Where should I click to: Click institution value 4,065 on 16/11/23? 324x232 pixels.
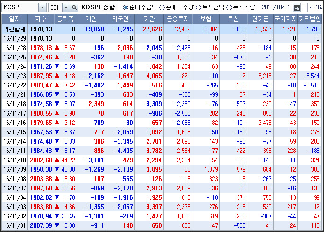(154, 76)
